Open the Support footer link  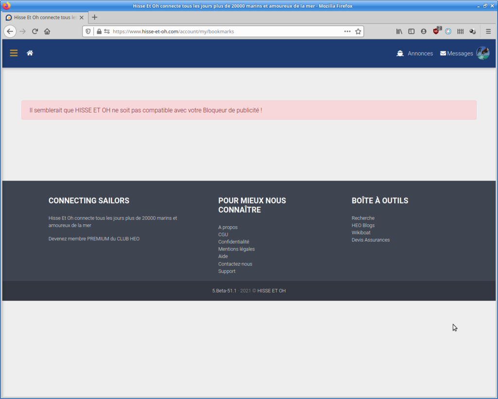click(227, 271)
